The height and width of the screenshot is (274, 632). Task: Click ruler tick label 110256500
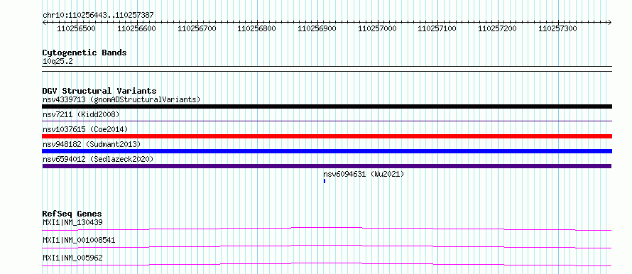77,28
